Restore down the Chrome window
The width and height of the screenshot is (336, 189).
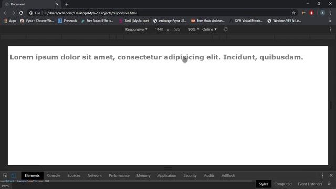click(x=319, y=4)
